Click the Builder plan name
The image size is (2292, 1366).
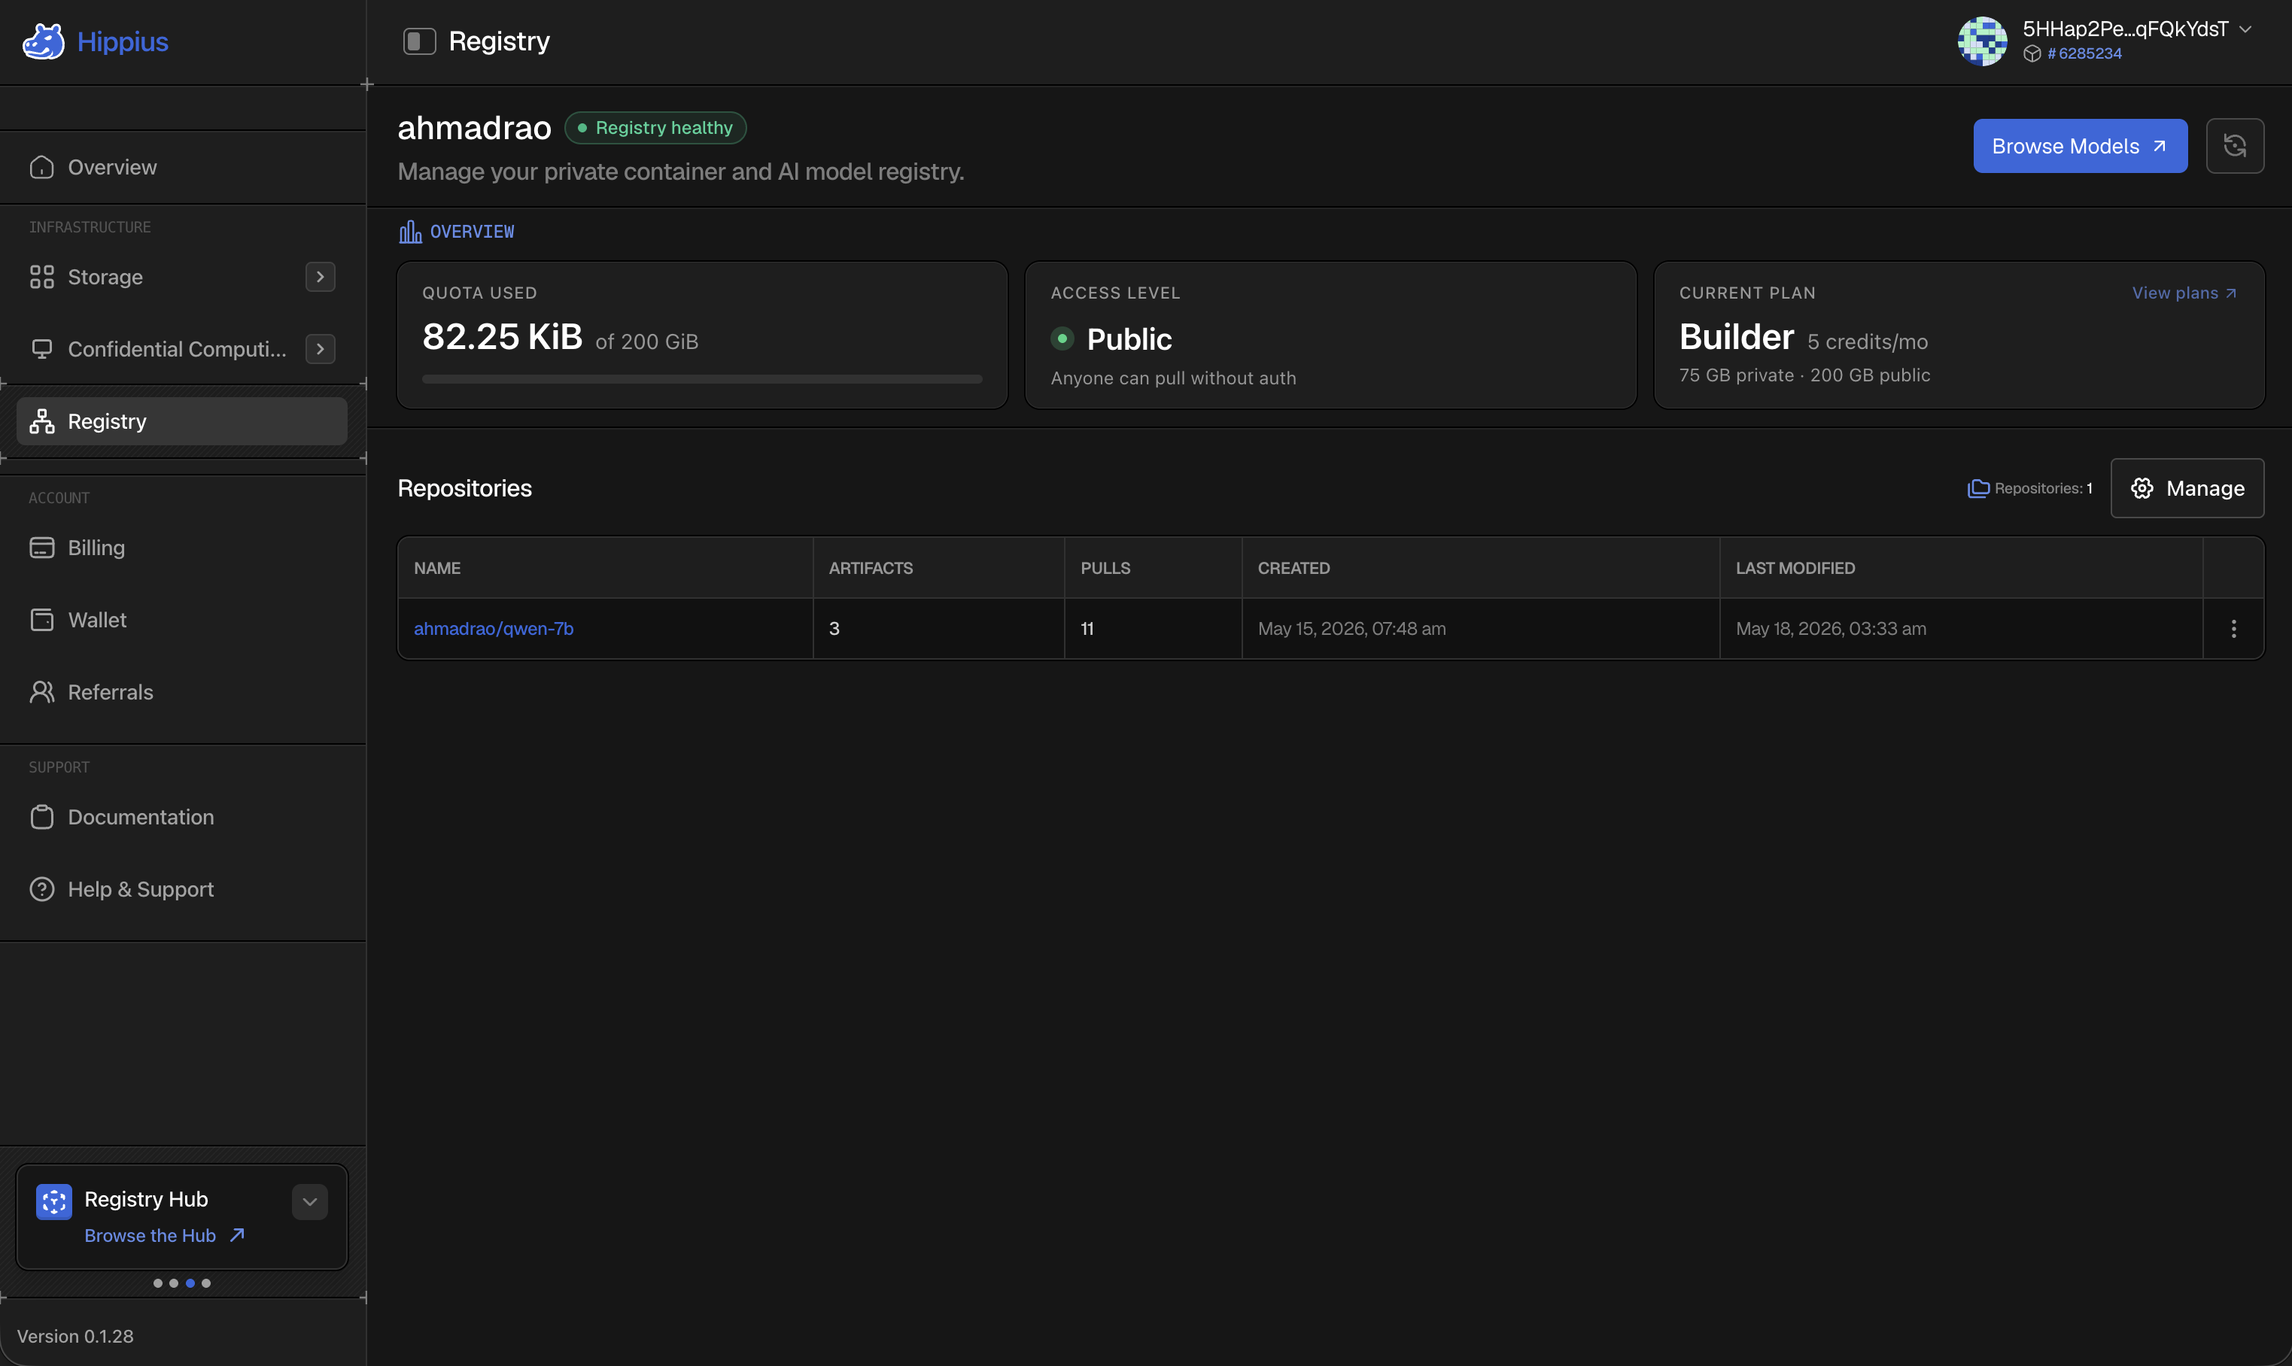(1736, 337)
